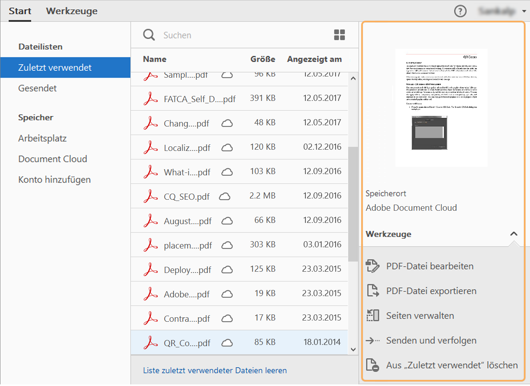The image size is (530, 386).
Task: Sort files by the Größe column header
Action: click(263, 59)
